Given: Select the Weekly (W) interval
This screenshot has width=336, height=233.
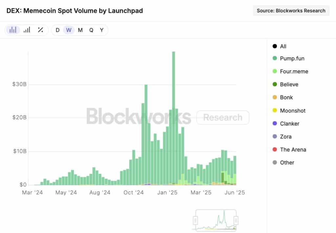Looking at the screenshot, I should (69, 30).
